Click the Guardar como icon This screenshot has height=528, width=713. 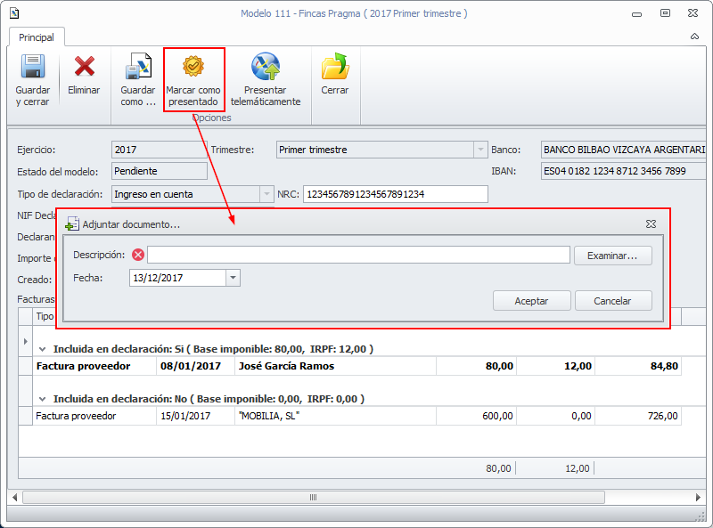pos(138,67)
